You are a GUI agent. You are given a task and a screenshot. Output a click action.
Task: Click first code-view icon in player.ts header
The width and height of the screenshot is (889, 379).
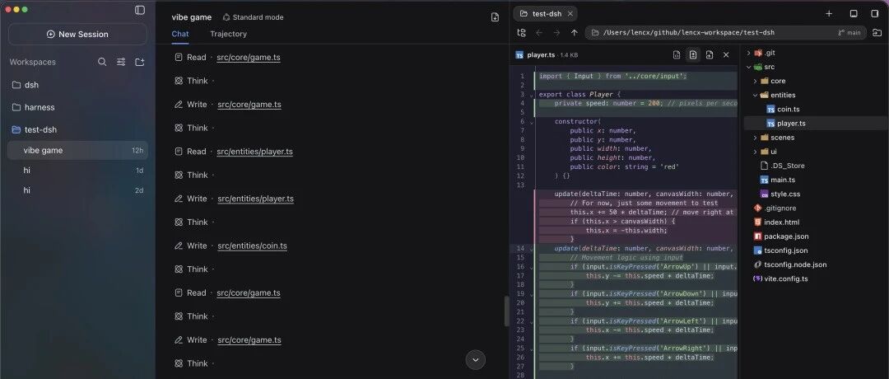point(677,55)
